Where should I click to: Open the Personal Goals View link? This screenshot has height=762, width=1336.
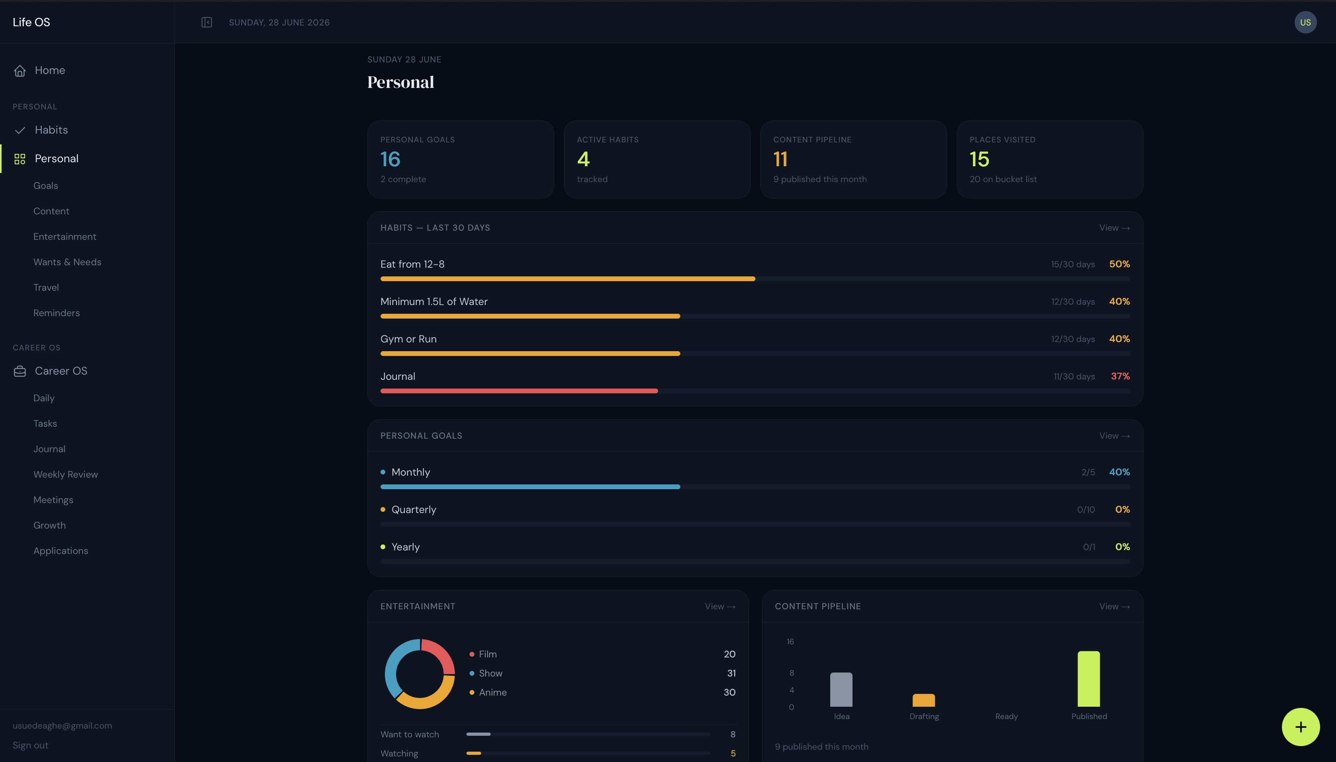[1114, 435]
